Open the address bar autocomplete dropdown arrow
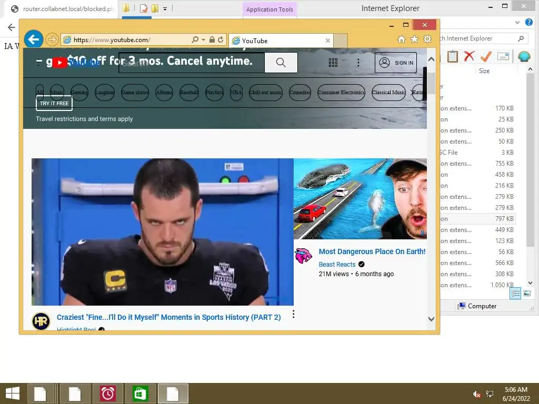 [x=204, y=40]
